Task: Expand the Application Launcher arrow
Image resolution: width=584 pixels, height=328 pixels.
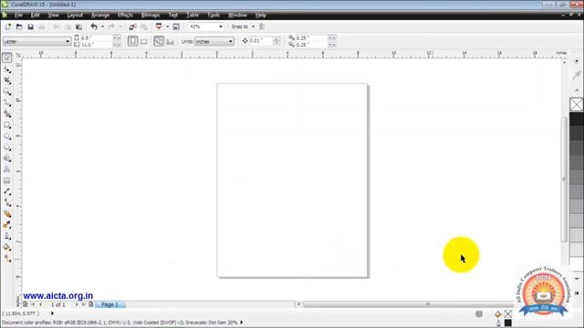Action: [167, 26]
